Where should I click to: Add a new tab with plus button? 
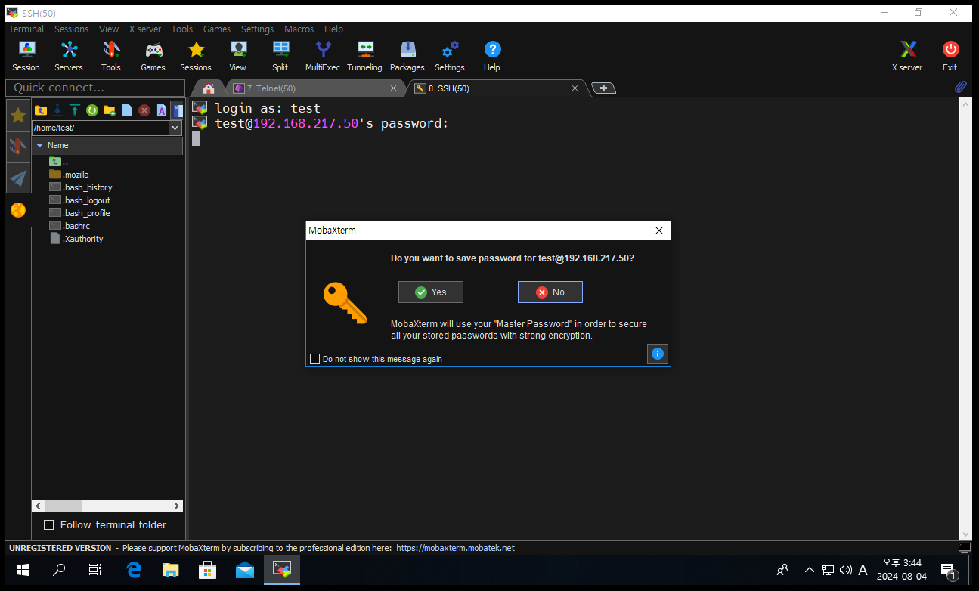click(x=603, y=88)
